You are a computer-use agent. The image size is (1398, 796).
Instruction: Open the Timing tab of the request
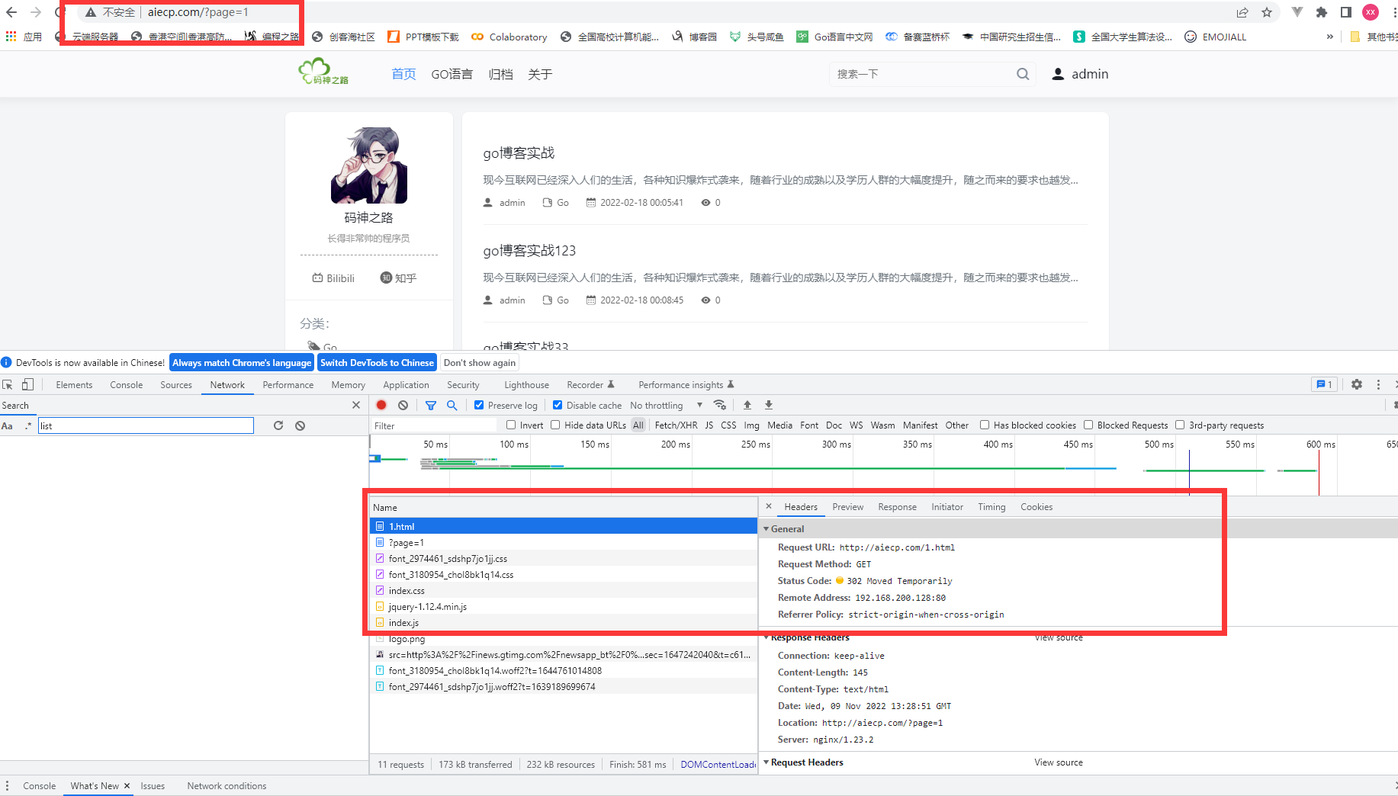991,507
